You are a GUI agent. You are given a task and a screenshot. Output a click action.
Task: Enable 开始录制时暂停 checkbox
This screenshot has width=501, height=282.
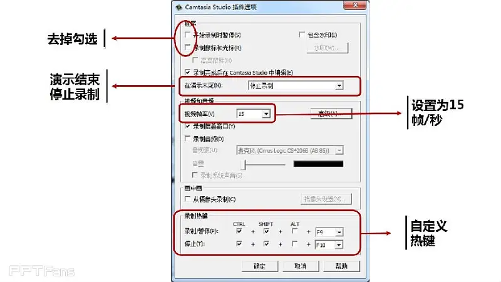click(x=187, y=34)
